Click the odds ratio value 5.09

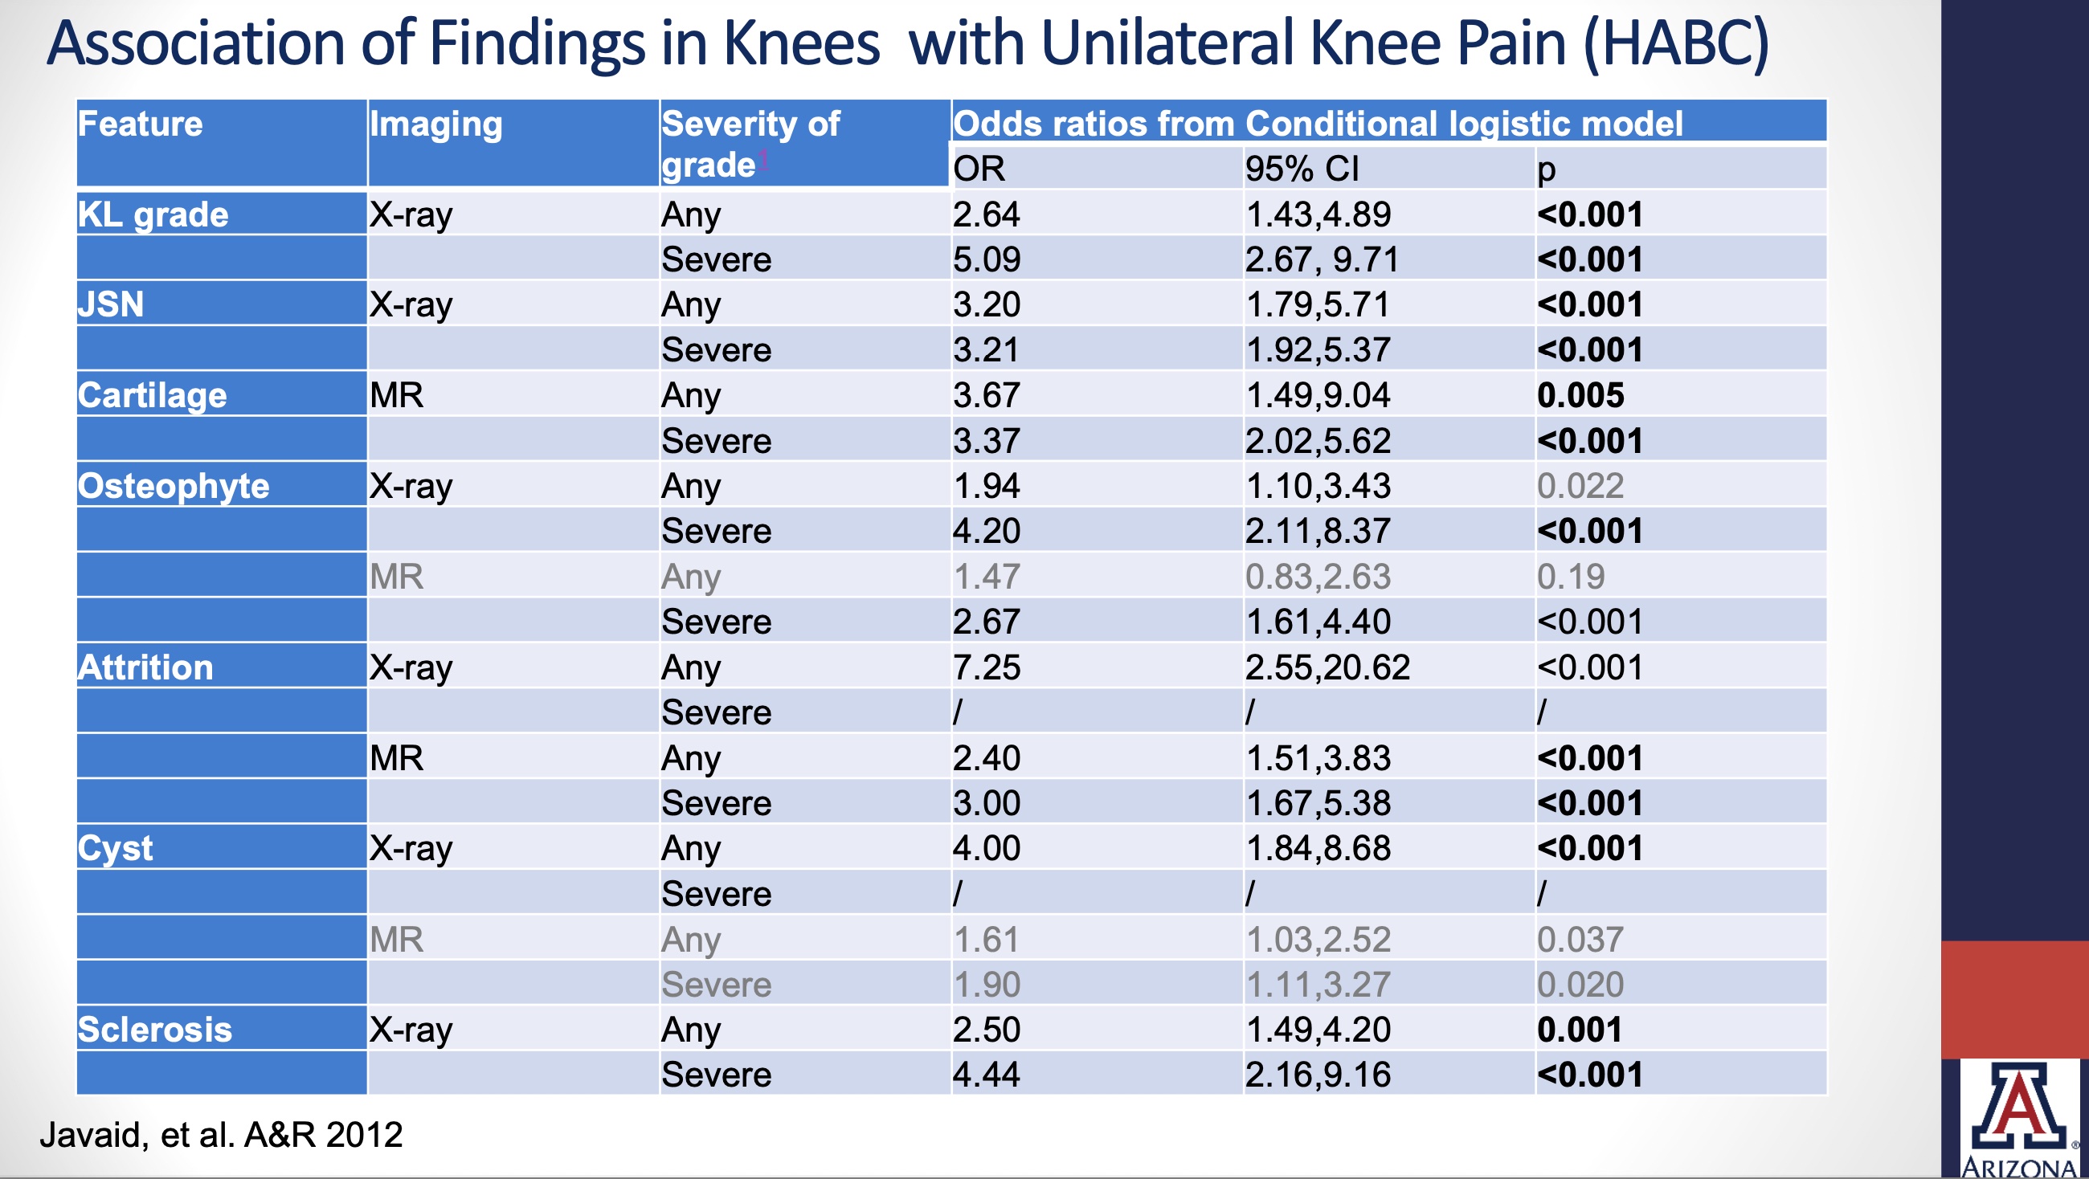pyautogui.click(x=986, y=259)
